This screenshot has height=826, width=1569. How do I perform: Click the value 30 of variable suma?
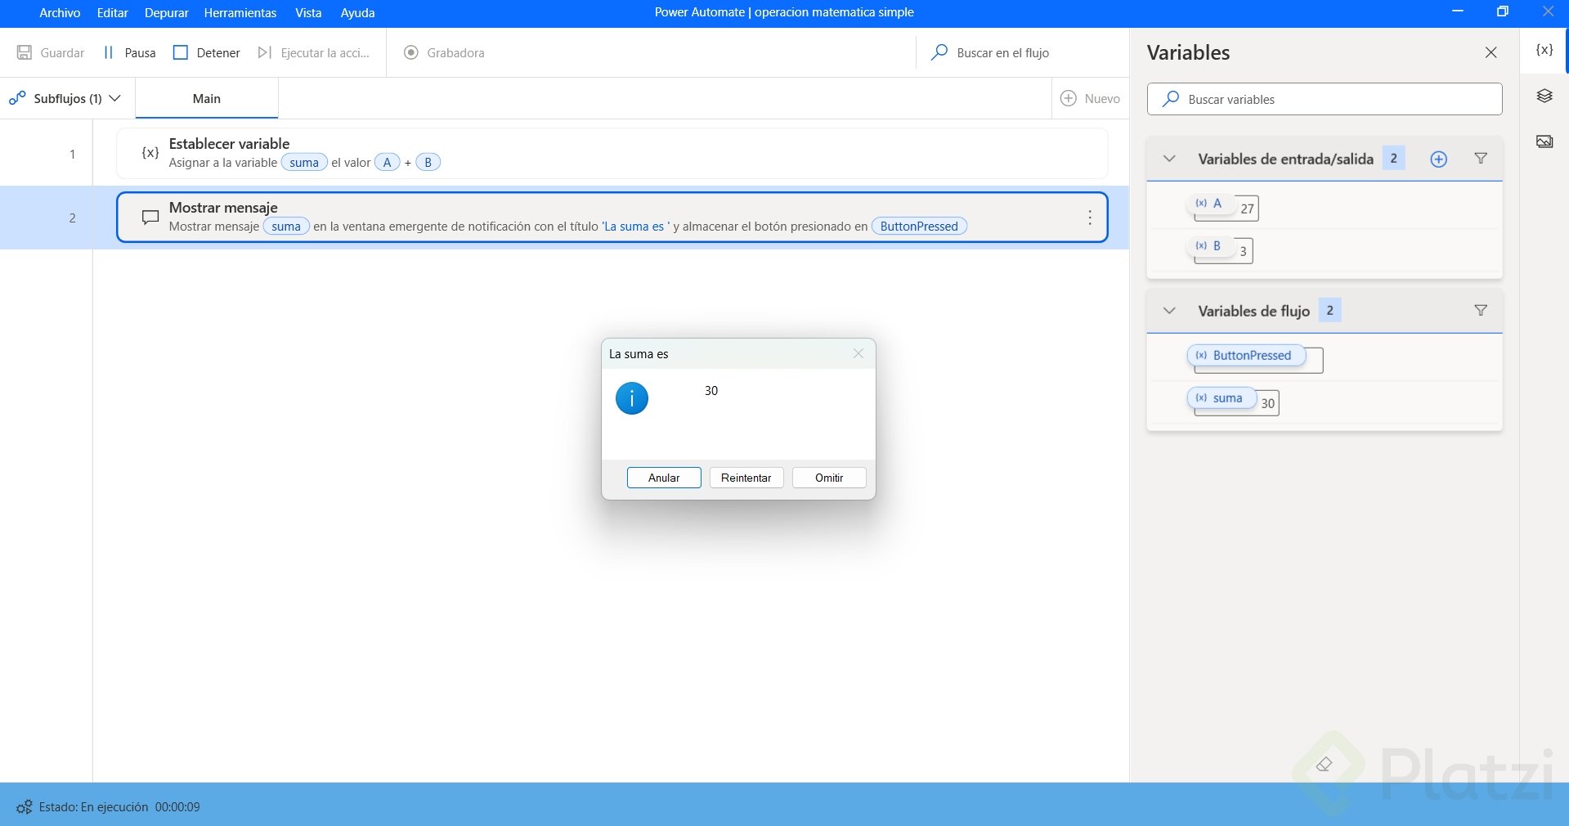coord(1267,403)
